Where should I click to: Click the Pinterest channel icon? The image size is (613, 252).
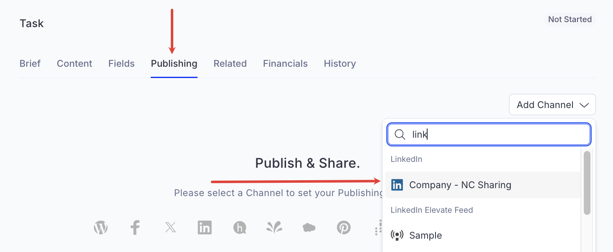343,227
